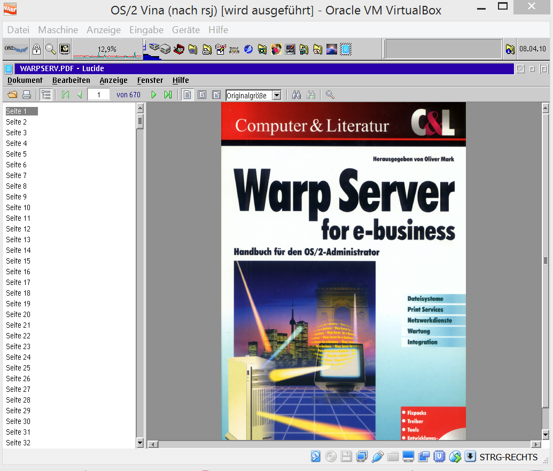Click the OS/2 Warp button in WarpCenter
Viewport: 553px width, 471px height.
click(16, 49)
